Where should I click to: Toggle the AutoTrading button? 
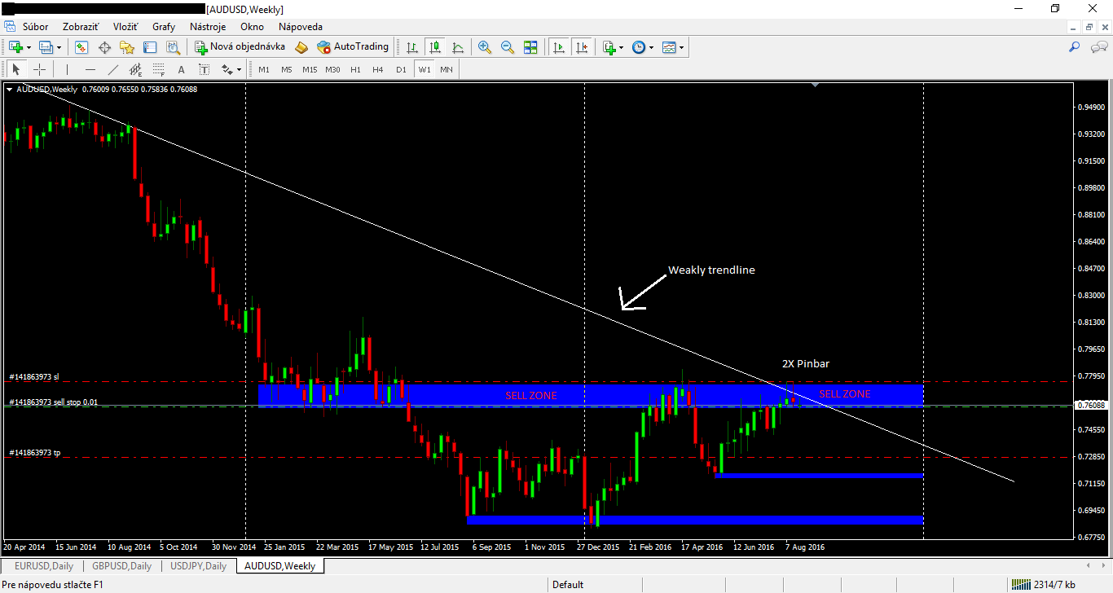point(353,47)
